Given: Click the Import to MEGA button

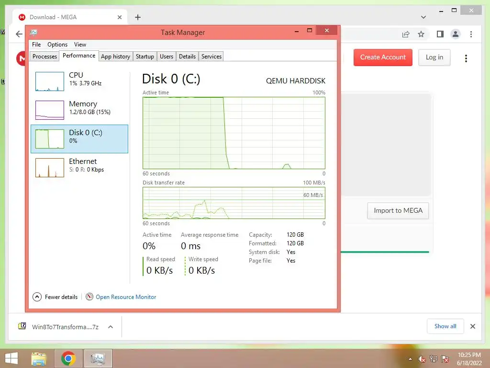Looking at the screenshot, I should 398,211.
